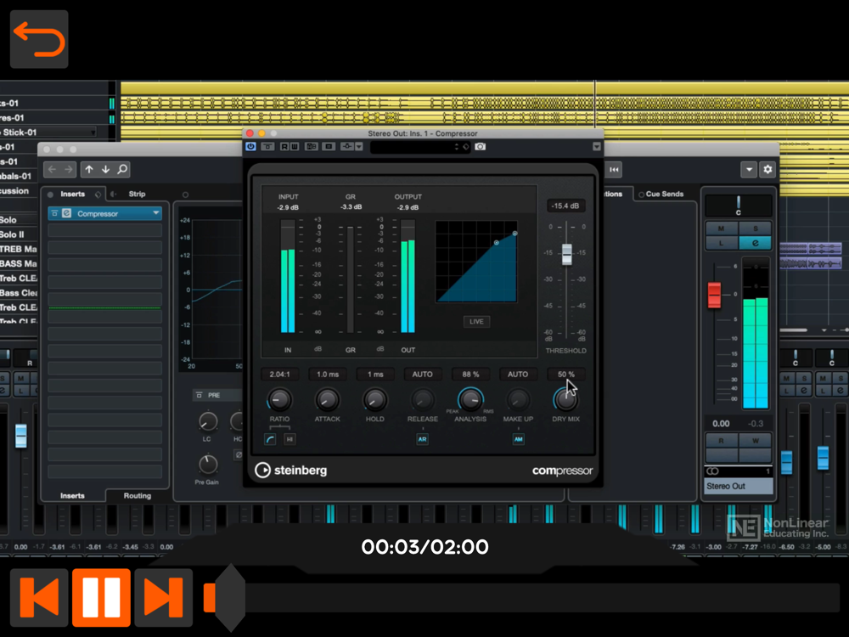Toggle the soft knee curve button
Image resolution: width=849 pixels, height=637 pixels.
270,439
